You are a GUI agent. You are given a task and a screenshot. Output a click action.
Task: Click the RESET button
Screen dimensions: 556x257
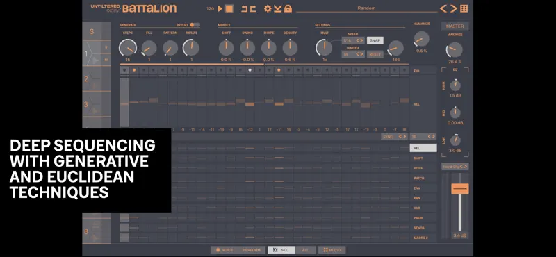[x=375, y=54]
